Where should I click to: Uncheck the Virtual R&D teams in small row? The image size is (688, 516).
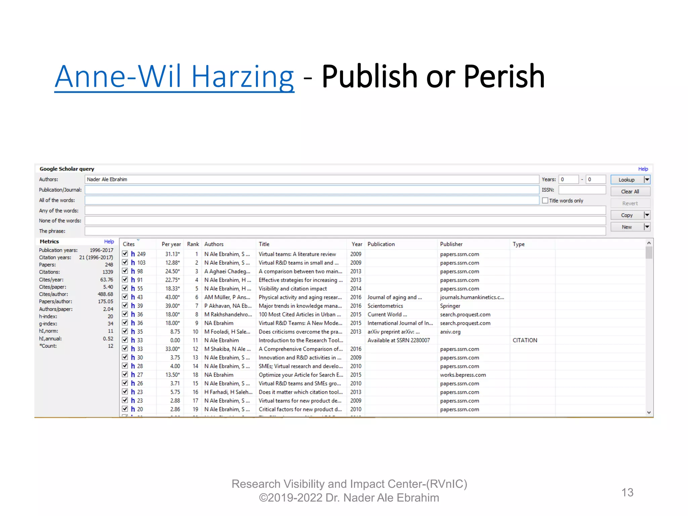click(x=125, y=262)
